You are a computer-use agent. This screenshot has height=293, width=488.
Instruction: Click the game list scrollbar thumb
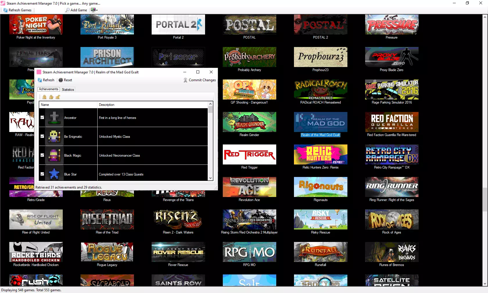click(x=485, y=200)
